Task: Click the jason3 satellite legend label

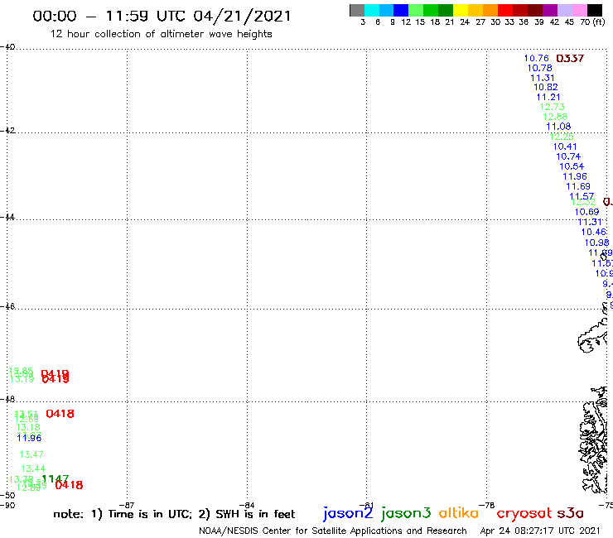Action: point(406,513)
